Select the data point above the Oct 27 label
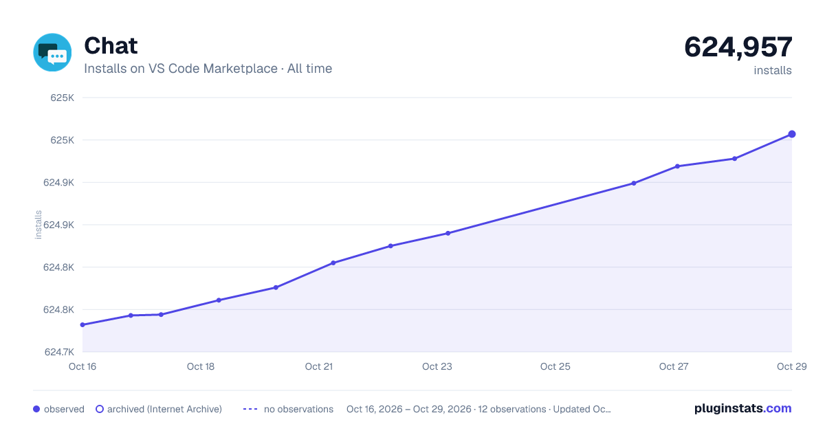Viewport: 825px width, 433px height. click(677, 166)
